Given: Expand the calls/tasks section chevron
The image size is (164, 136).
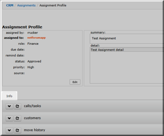Looking at the screenshot, I should pyautogui.click(x=9, y=106).
